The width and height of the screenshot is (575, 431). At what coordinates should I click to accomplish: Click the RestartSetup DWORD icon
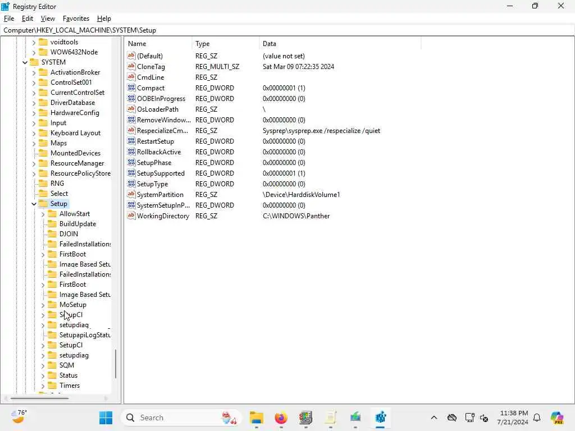[x=131, y=141]
